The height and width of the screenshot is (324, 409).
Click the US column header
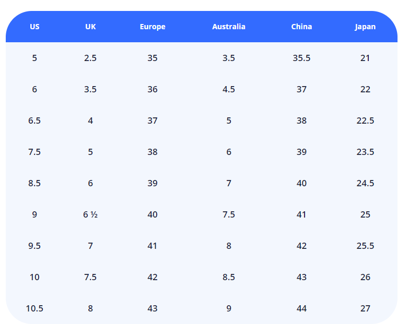coord(34,27)
